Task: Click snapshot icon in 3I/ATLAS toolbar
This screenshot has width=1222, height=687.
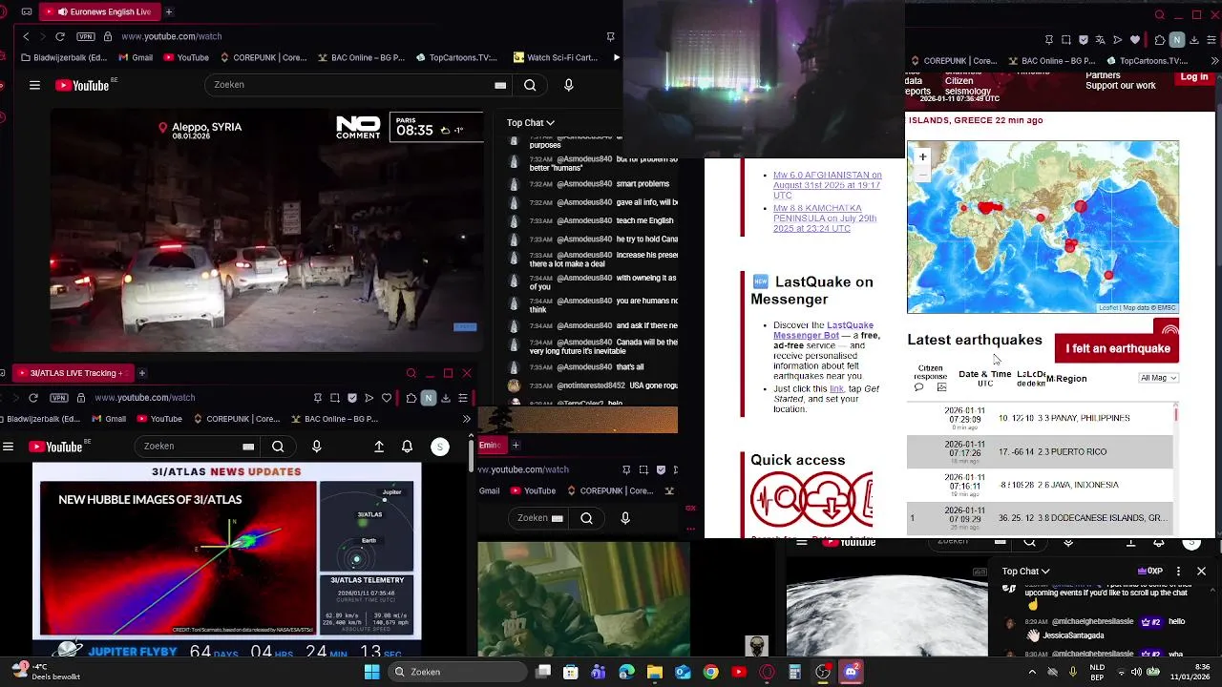Action: coord(334,398)
